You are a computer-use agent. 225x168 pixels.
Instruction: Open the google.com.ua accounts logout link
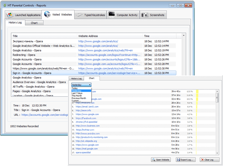[x=109, y=64]
